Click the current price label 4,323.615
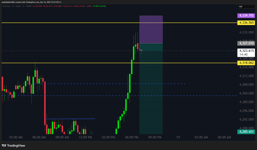The width and height of the screenshot is (257, 150). [246, 51]
